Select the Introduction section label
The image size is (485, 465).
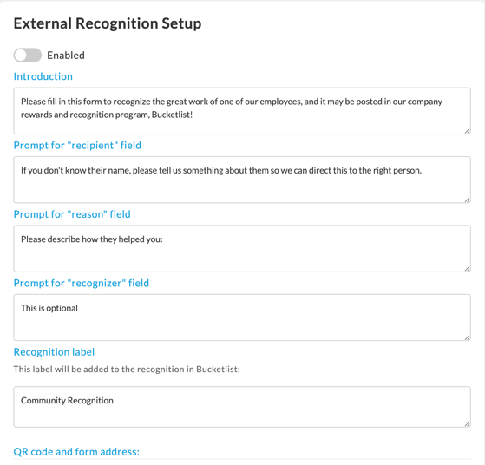click(x=43, y=76)
